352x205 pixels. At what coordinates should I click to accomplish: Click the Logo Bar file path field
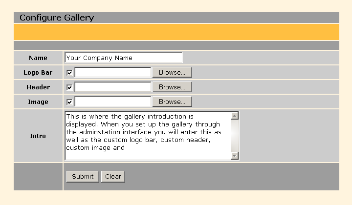pyautogui.click(x=112, y=72)
